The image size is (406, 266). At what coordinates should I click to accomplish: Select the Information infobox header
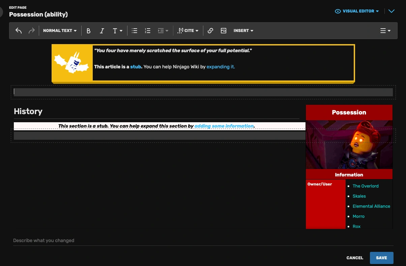349,174
